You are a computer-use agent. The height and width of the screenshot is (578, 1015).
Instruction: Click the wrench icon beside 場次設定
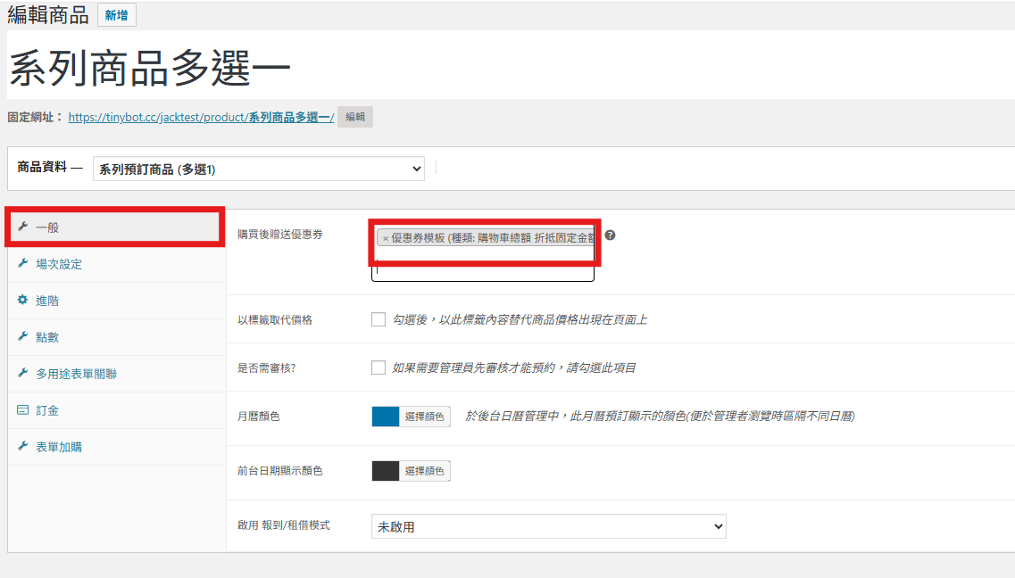point(22,263)
